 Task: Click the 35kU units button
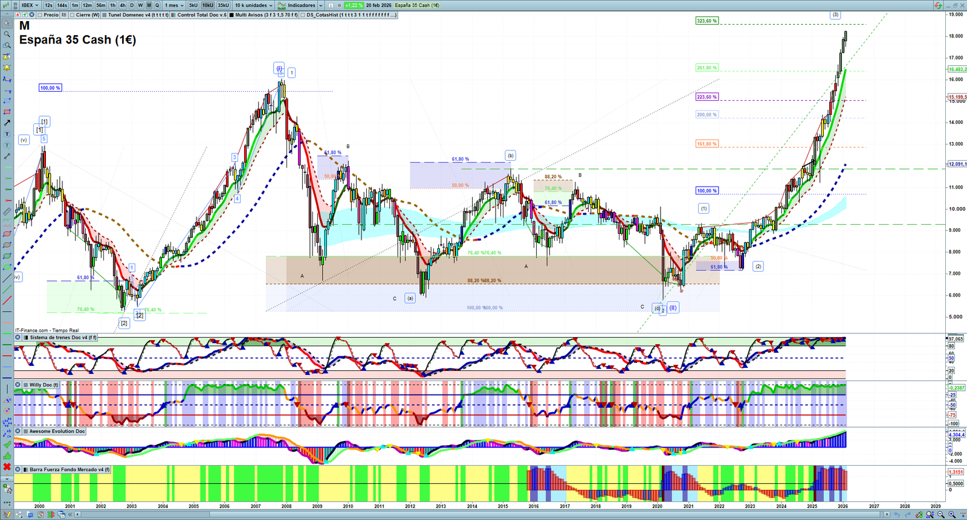[x=224, y=5]
